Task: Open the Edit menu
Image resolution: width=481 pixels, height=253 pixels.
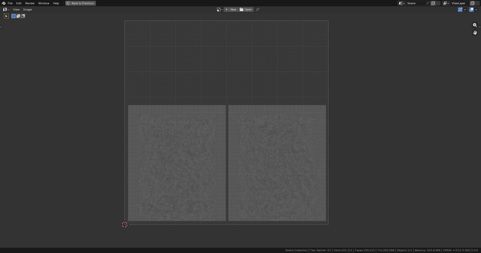Action: tap(19, 3)
